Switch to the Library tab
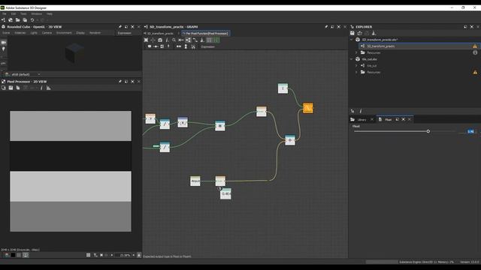 pos(362,119)
